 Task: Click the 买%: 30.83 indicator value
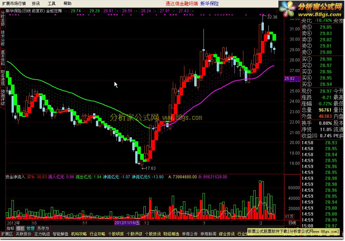pos(37,177)
